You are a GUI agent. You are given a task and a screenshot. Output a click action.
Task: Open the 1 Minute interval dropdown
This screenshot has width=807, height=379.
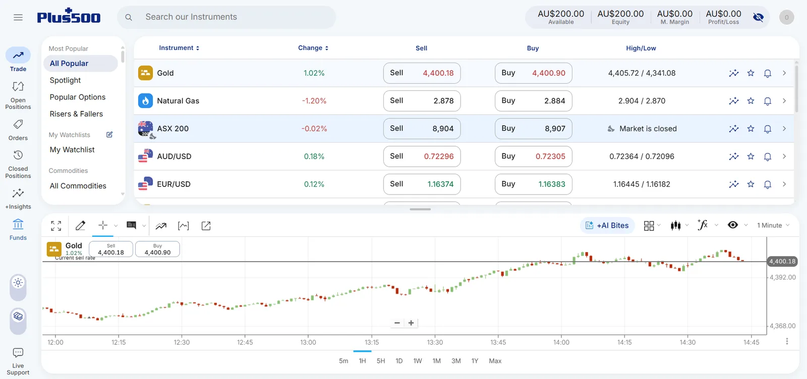773,225
